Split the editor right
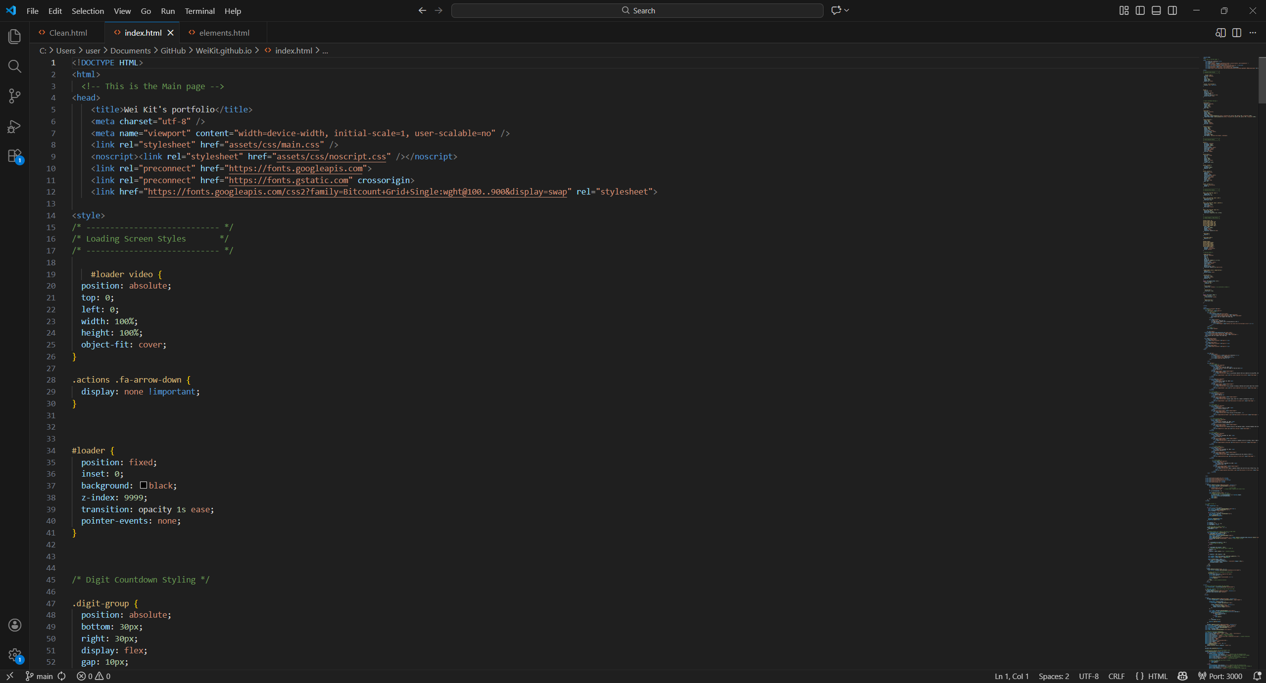Screen dimensions: 1266x683 pyautogui.click(x=1237, y=33)
